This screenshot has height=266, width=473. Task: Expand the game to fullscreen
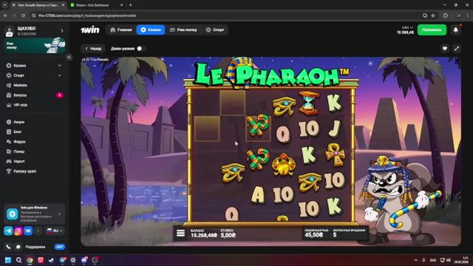457,48
